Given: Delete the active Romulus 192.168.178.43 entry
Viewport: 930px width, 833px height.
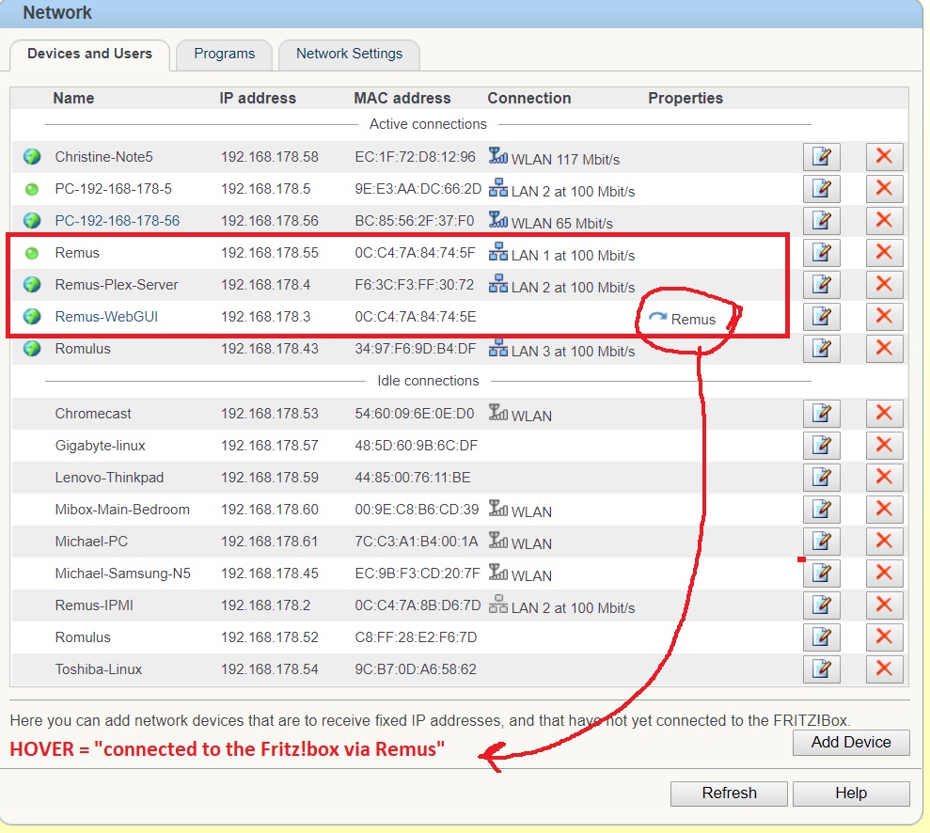Looking at the screenshot, I should (x=884, y=349).
